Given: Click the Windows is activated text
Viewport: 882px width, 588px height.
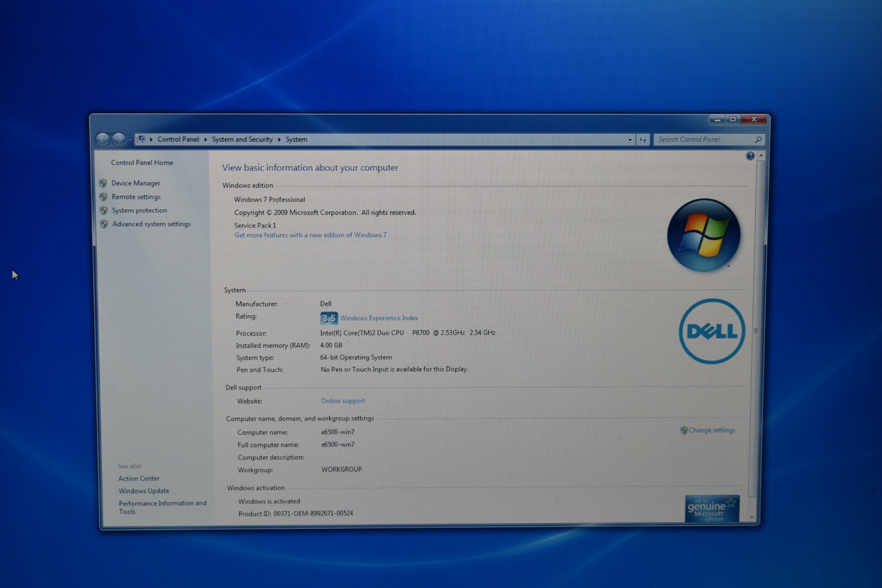Looking at the screenshot, I should 269,501.
